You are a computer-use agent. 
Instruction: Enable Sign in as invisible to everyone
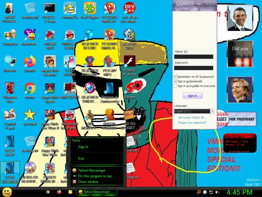(175, 86)
